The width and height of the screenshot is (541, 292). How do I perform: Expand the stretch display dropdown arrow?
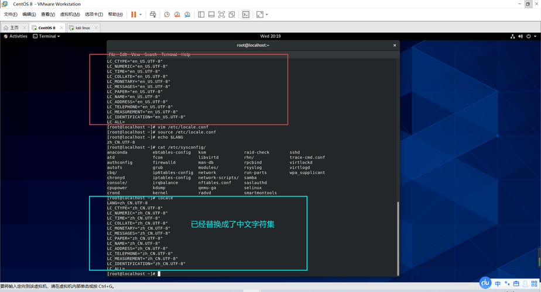pos(267,15)
